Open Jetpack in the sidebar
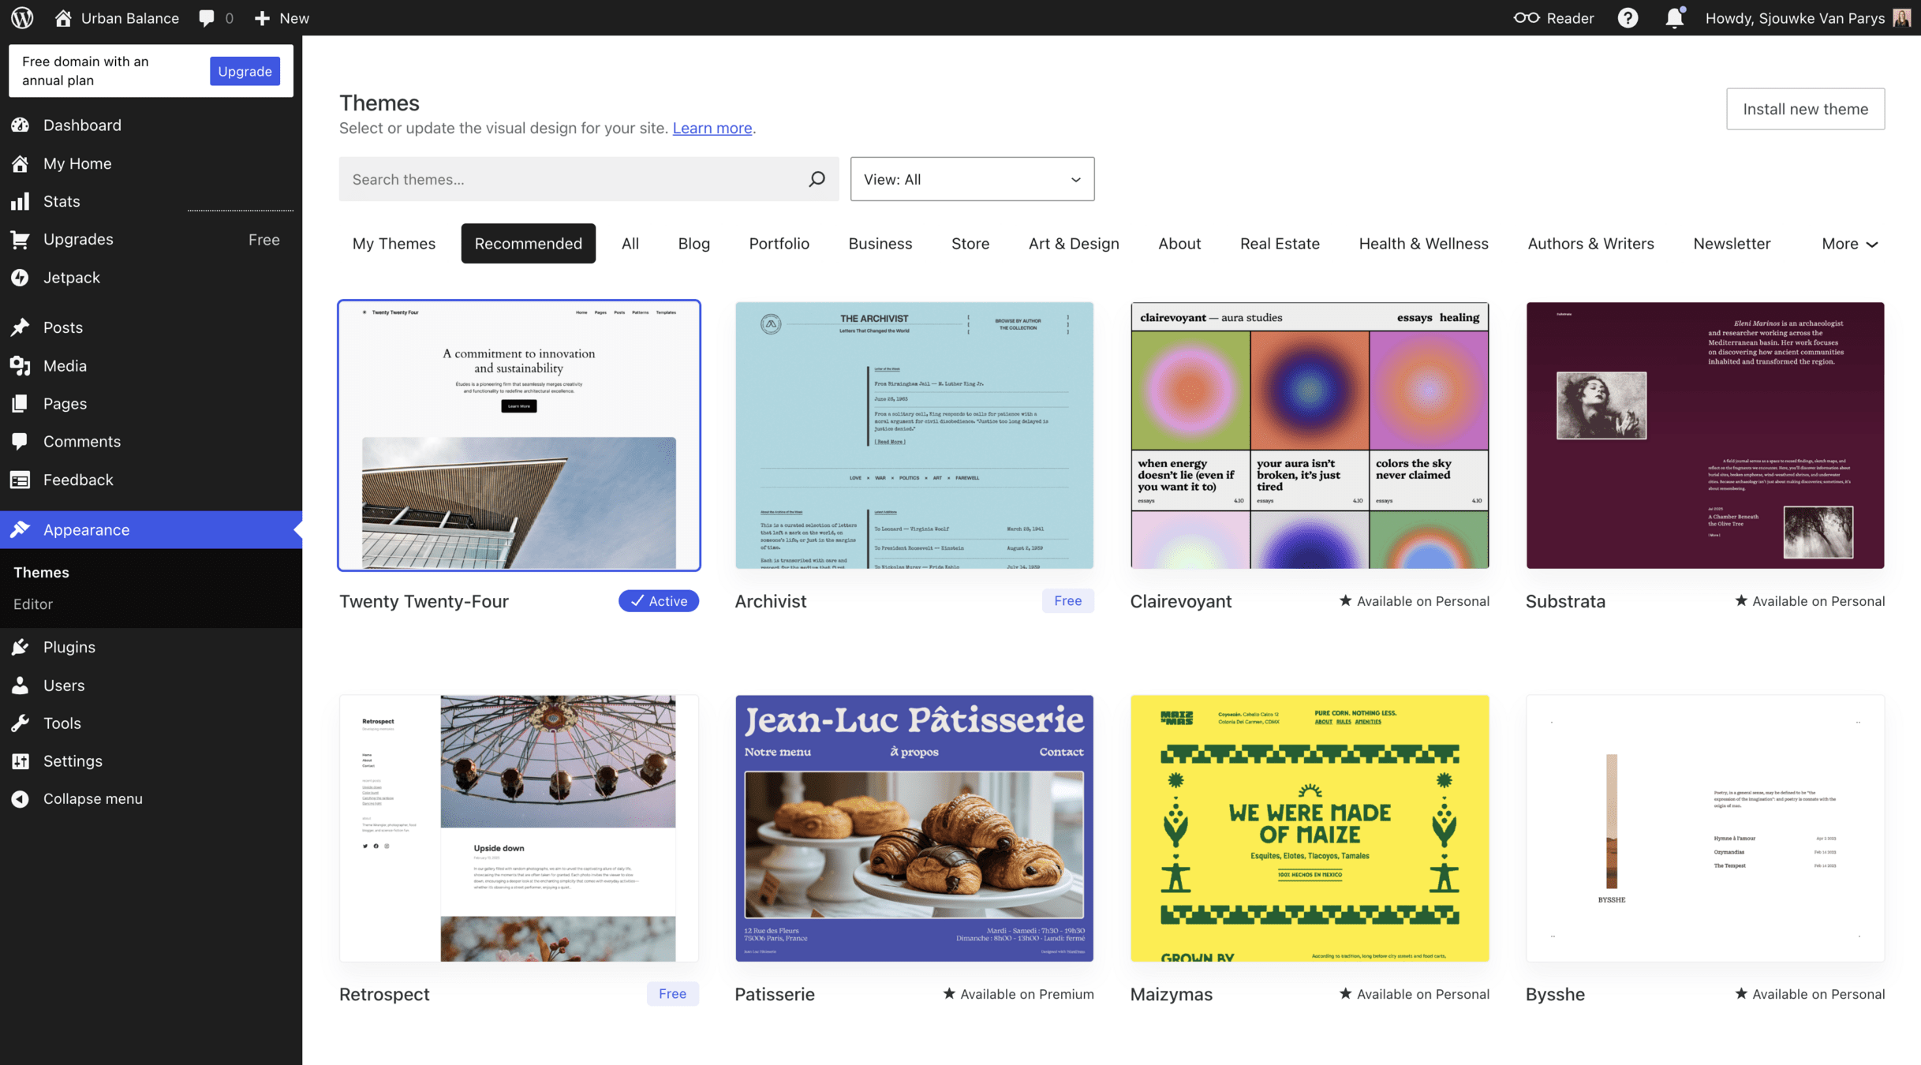Image resolution: width=1921 pixels, height=1065 pixels. pyautogui.click(x=71, y=277)
